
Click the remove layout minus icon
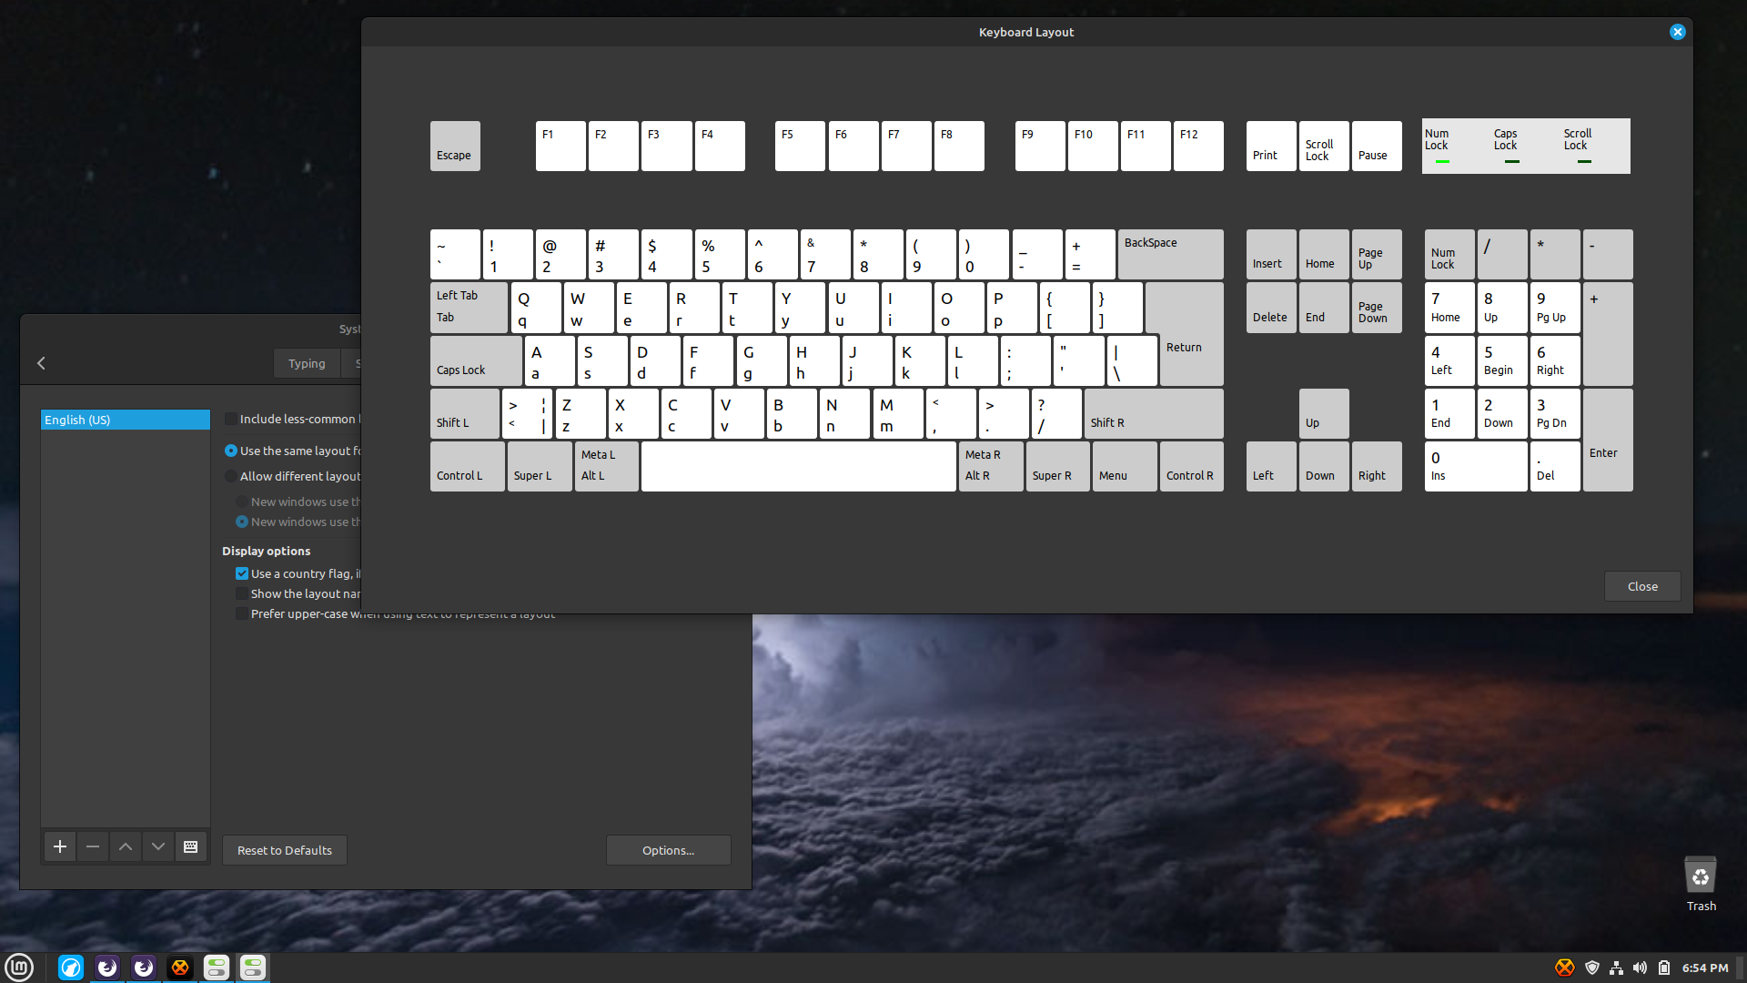pyautogui.click(x=93, y=847)
